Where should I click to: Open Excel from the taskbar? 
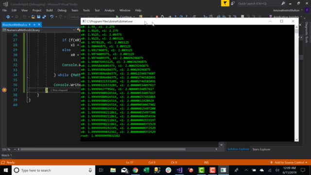pyautogui.click(x=146, y=170)
